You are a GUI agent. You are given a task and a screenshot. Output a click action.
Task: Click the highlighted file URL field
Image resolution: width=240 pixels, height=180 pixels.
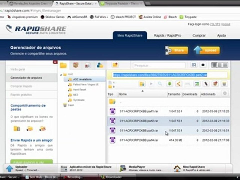pos(169,75)
